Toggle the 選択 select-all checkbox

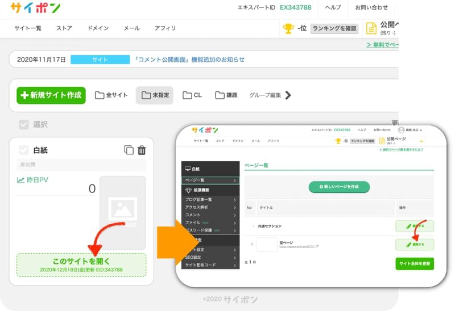pos(24,124)
